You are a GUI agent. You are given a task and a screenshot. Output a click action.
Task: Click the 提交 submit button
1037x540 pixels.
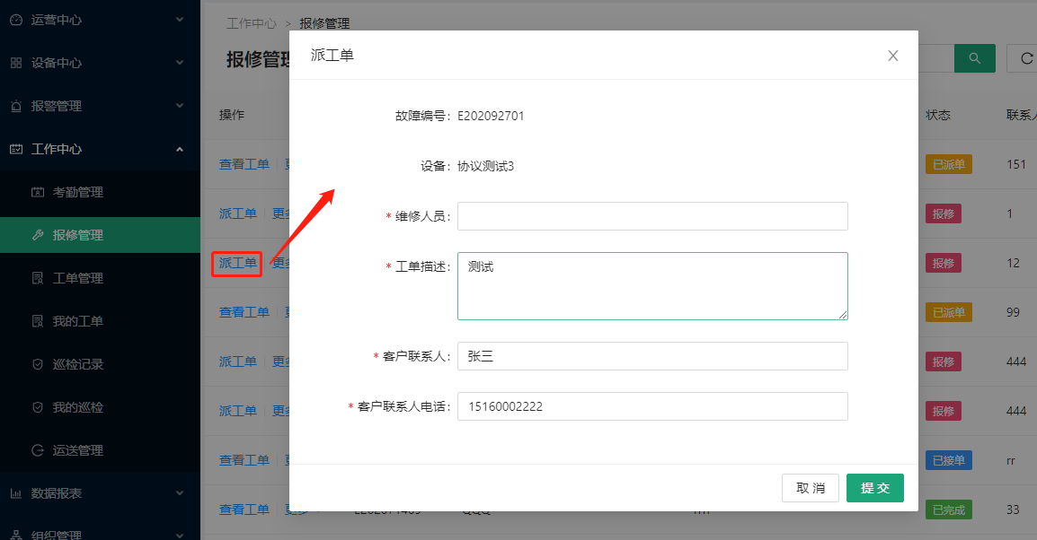[x=874, y=488]
